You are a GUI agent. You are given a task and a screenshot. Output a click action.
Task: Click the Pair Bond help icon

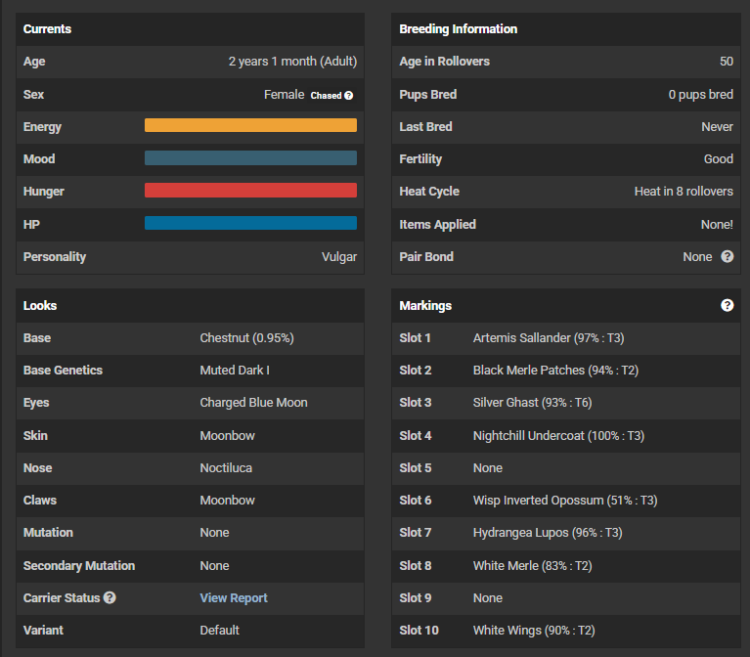tap(727, 256)
